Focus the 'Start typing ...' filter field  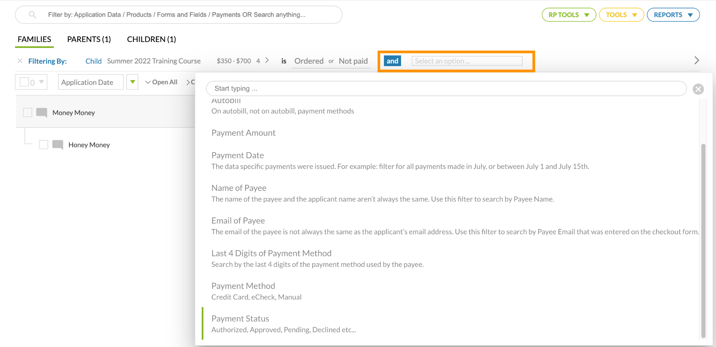[446, 89]
